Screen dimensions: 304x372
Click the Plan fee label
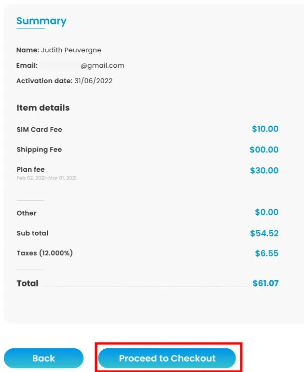(x=30, y=169)
